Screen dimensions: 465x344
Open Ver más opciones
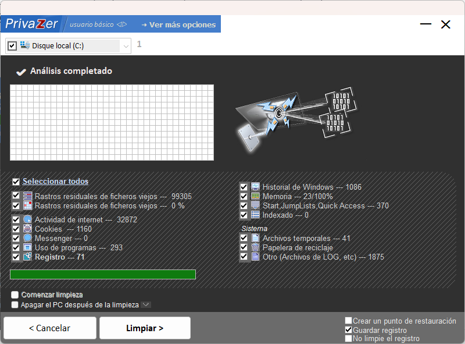[179, 24]
